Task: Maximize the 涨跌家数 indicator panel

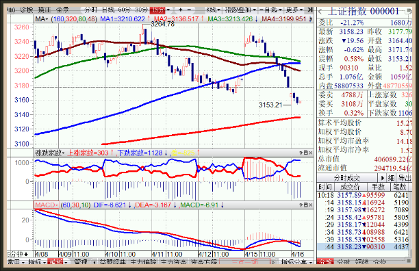Action: point(305,153)
